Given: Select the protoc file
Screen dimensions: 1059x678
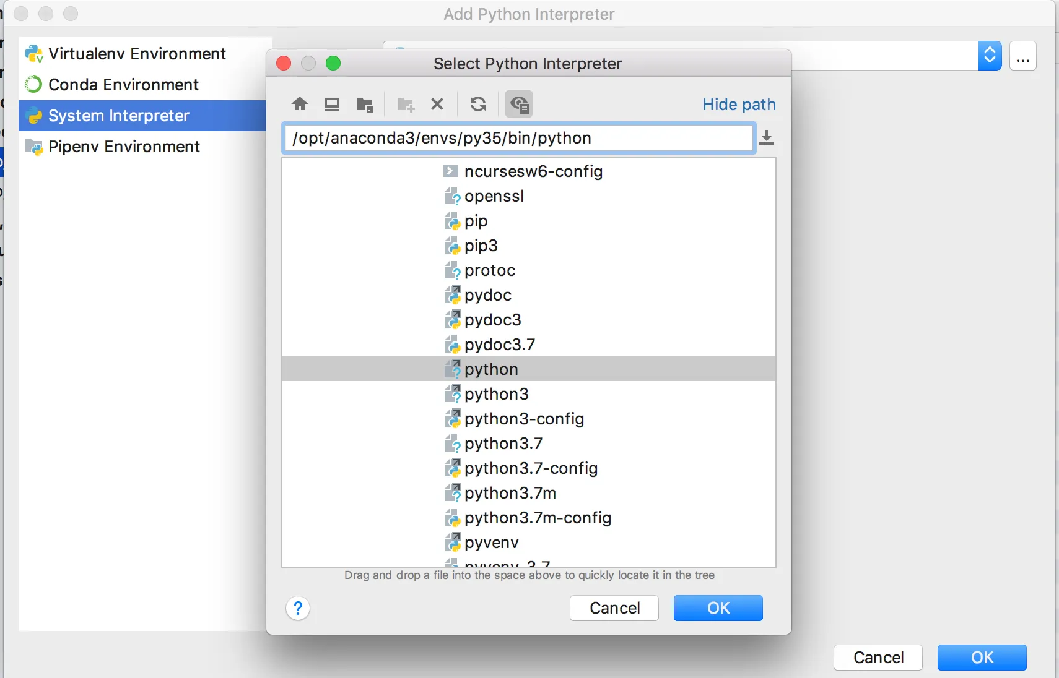Looking at the screenshot, I should 529,270.
